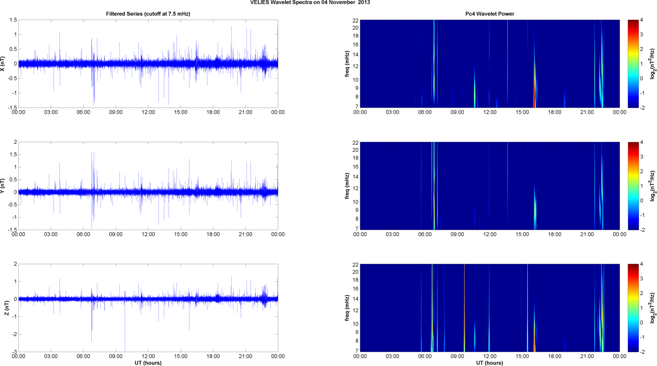Click the freq (mHz) label of top spectrogram
Screen dimensions: 657x366
[347, 64]
